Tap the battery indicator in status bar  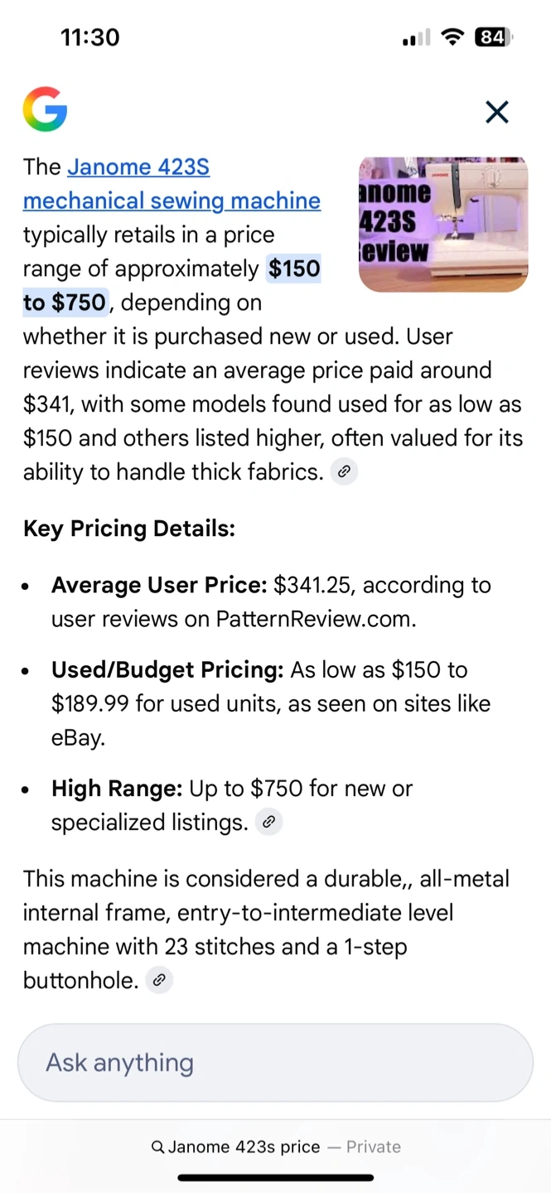pyautogui.click(x=494, y=37)
